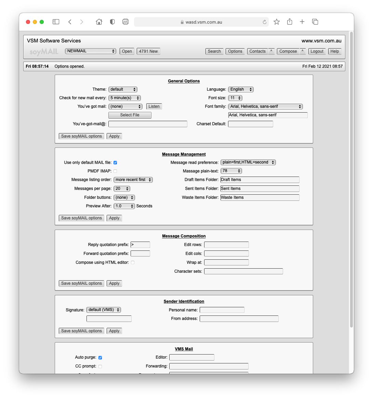Open the Language dropdown
Screen dimensions: 373x399
point(241,89)
